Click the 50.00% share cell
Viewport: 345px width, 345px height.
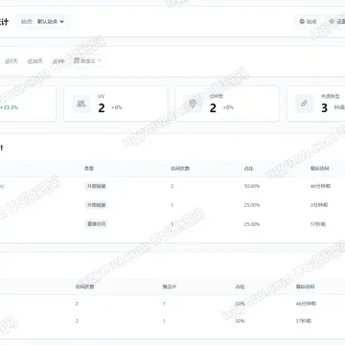[252, 186]
